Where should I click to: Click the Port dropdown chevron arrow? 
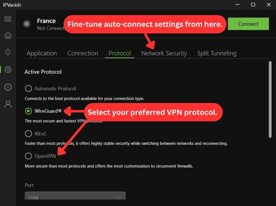tap(120, 197)
